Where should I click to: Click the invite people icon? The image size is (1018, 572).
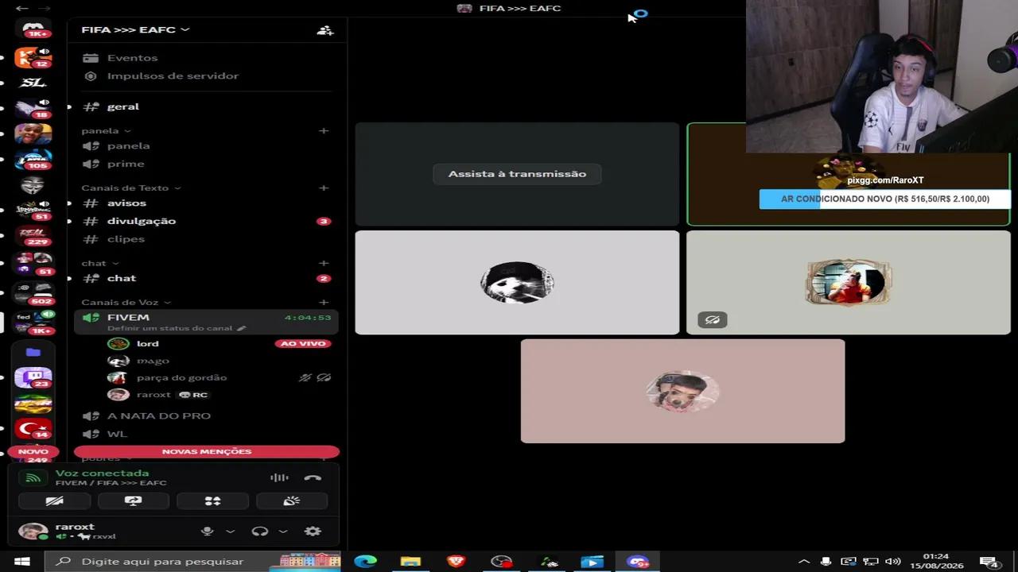pyautogui.click(x=324, y=30)
